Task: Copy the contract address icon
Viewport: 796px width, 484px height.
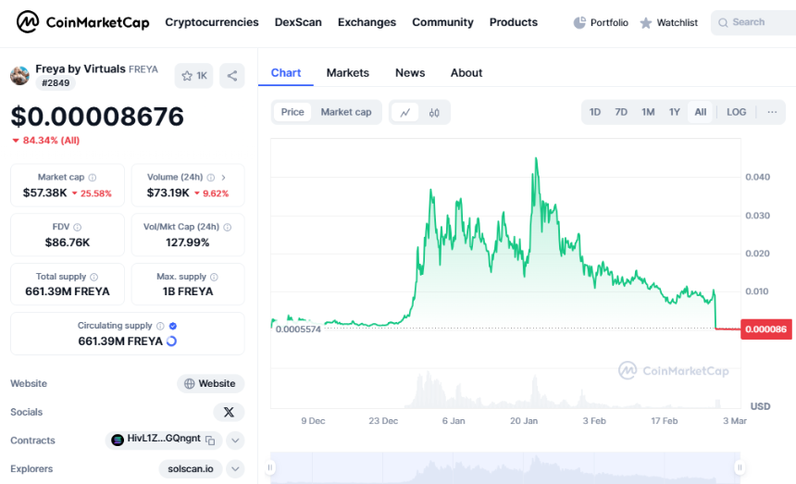Action: pos(210,441)
